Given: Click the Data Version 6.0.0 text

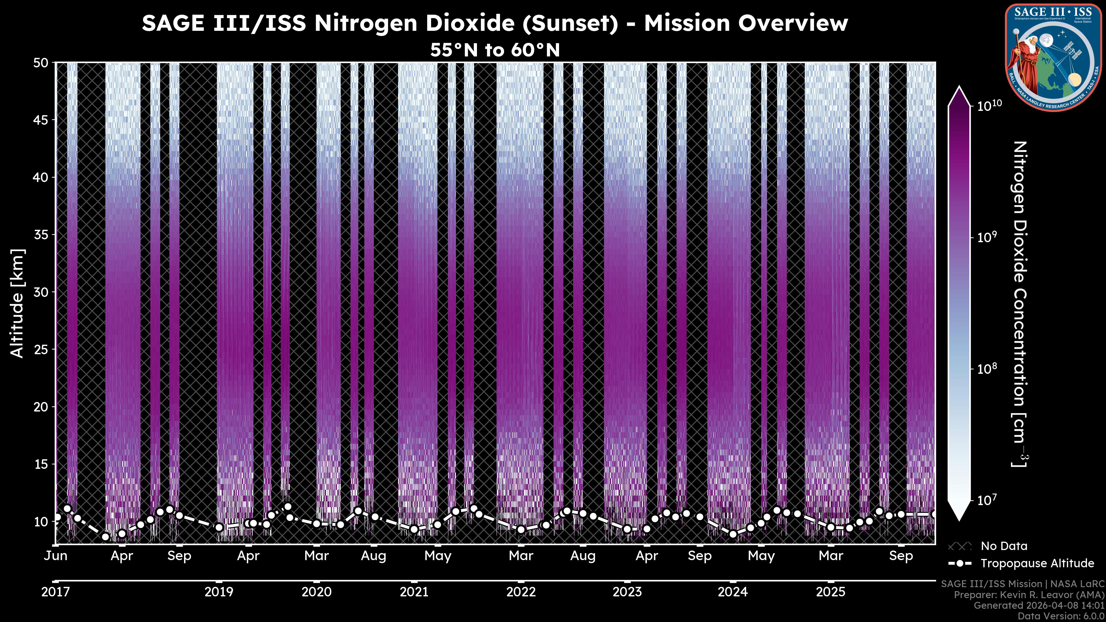Looking at the screenshot, I should click(1061, 616).
